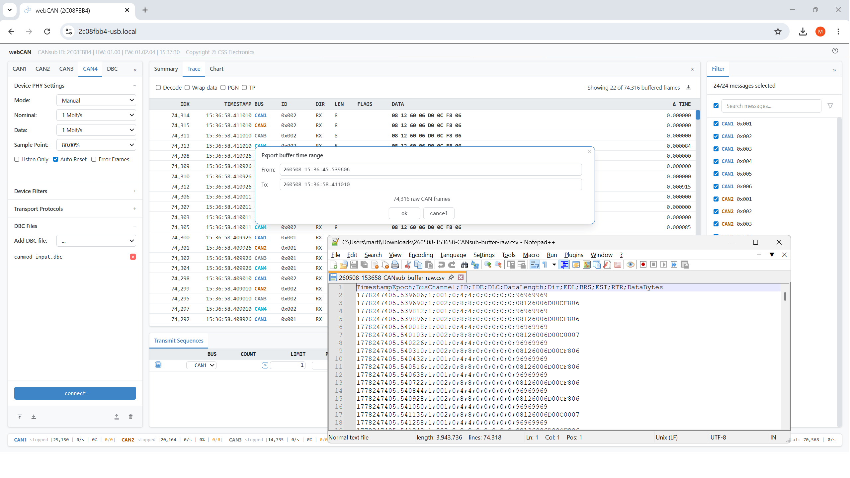The width and height of the screenshot is (850, 478).
Task: Open Mode dropdown showing Manual
Action: tap(96, 100)
